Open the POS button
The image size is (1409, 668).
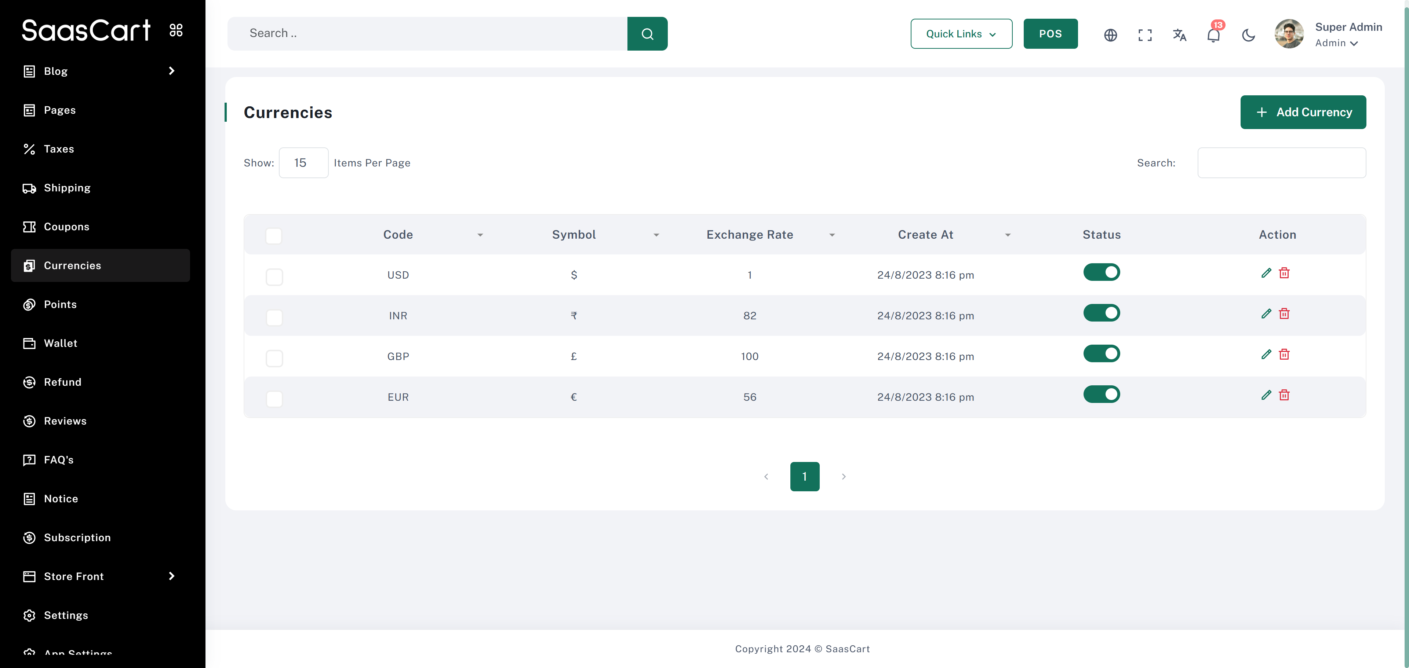[x=1050, y=34]
